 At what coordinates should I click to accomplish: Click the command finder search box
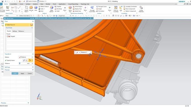pos(179,4)
